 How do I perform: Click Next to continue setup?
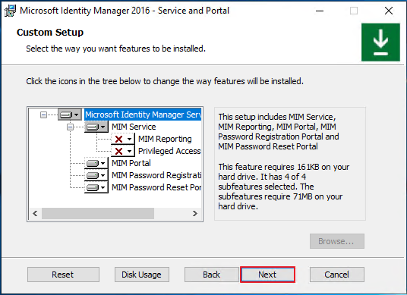[x=267, y=275]
